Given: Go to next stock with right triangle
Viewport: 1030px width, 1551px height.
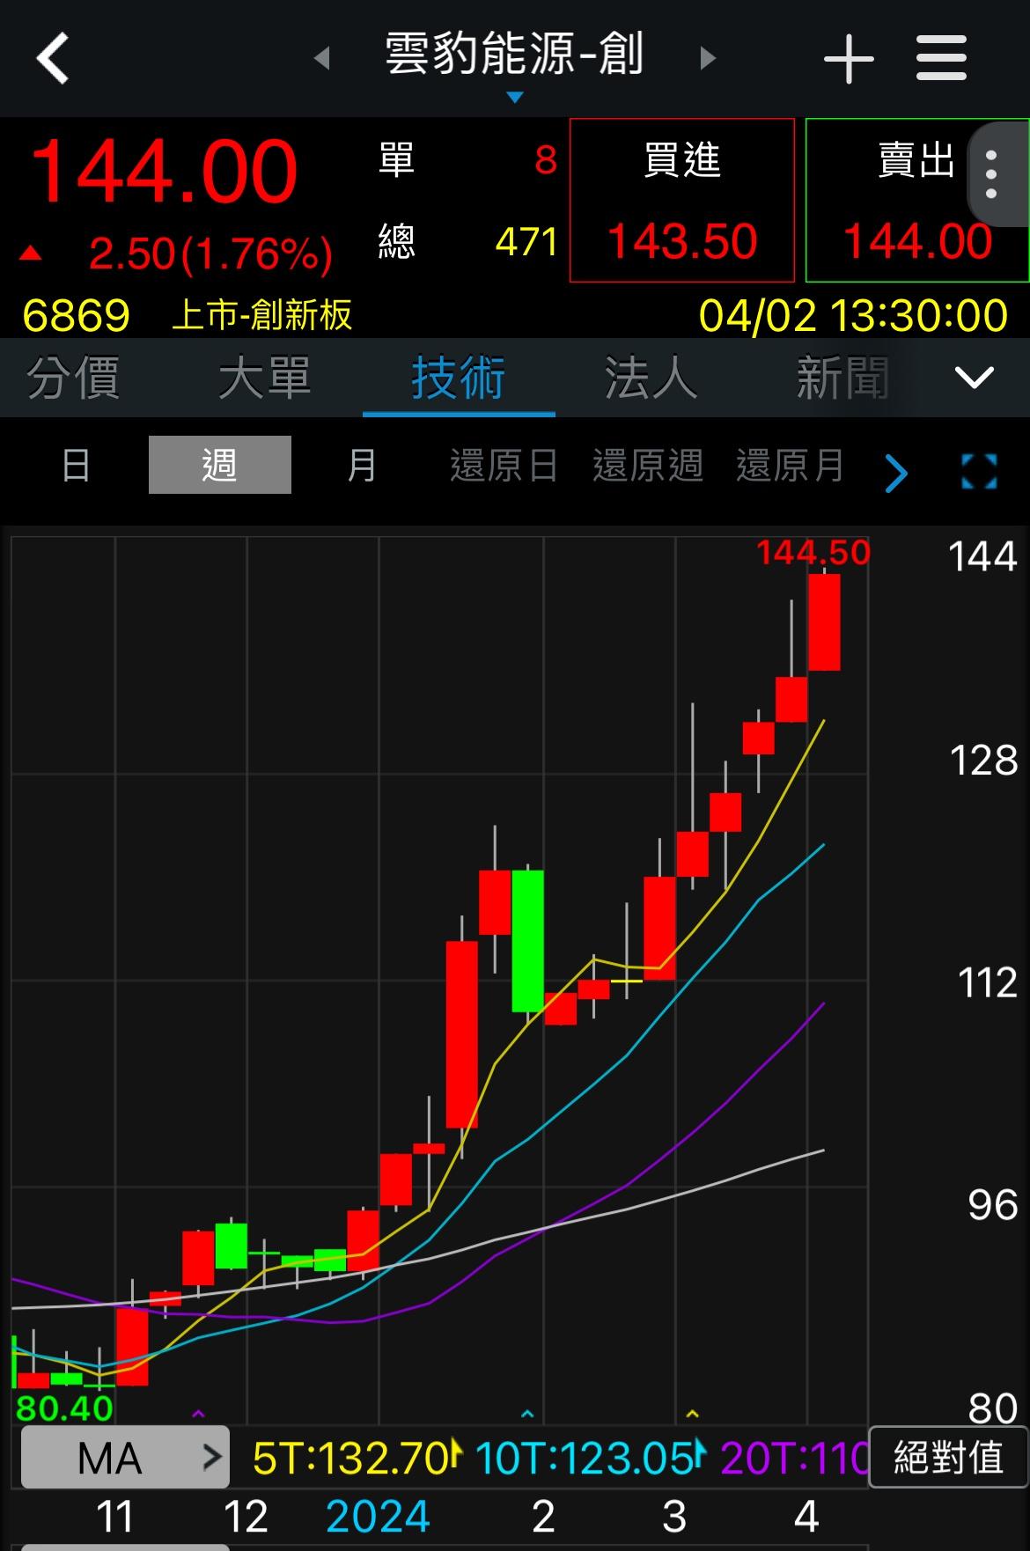Looking at the screenshot, I should click(x=707, y=59).
